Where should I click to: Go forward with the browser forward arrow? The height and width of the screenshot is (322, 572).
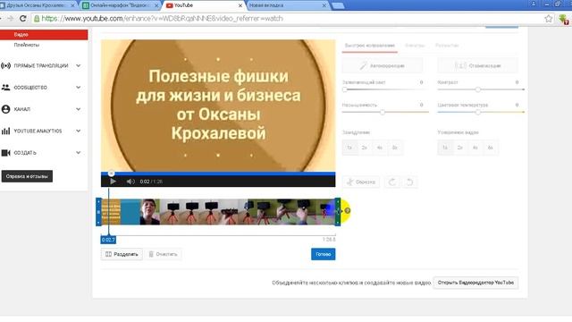10,18
